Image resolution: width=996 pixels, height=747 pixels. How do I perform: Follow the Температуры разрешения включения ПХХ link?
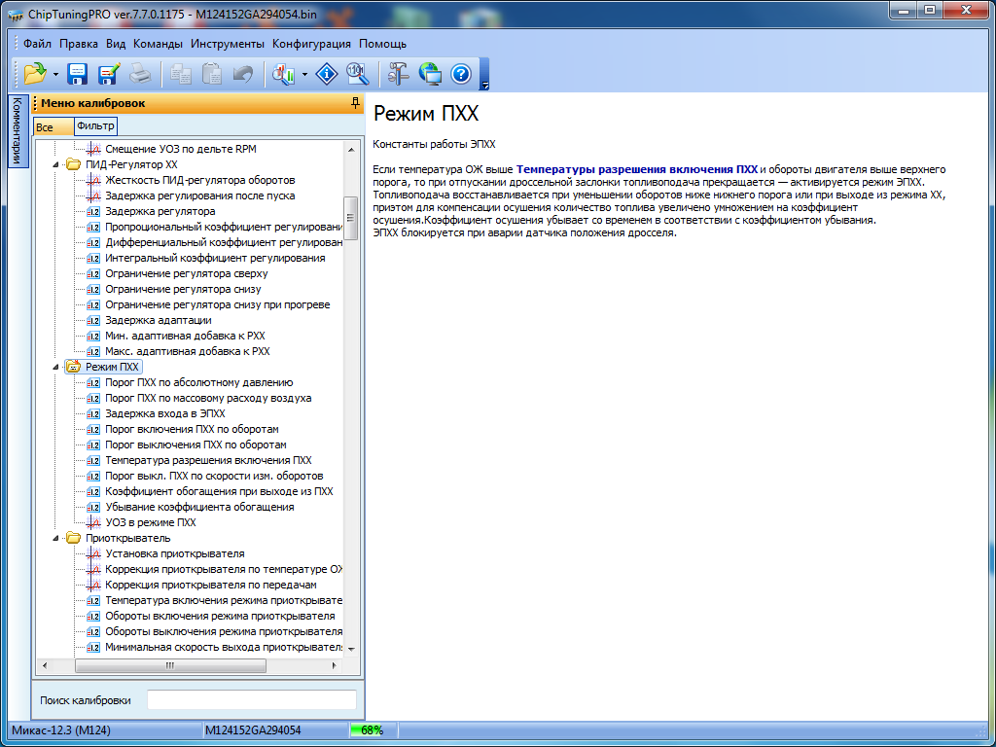click(636, 169)
